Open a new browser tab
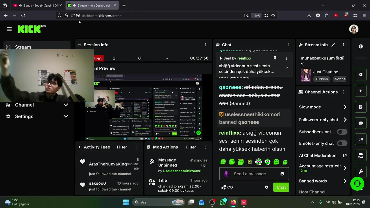370x208 pixels. 124,5
